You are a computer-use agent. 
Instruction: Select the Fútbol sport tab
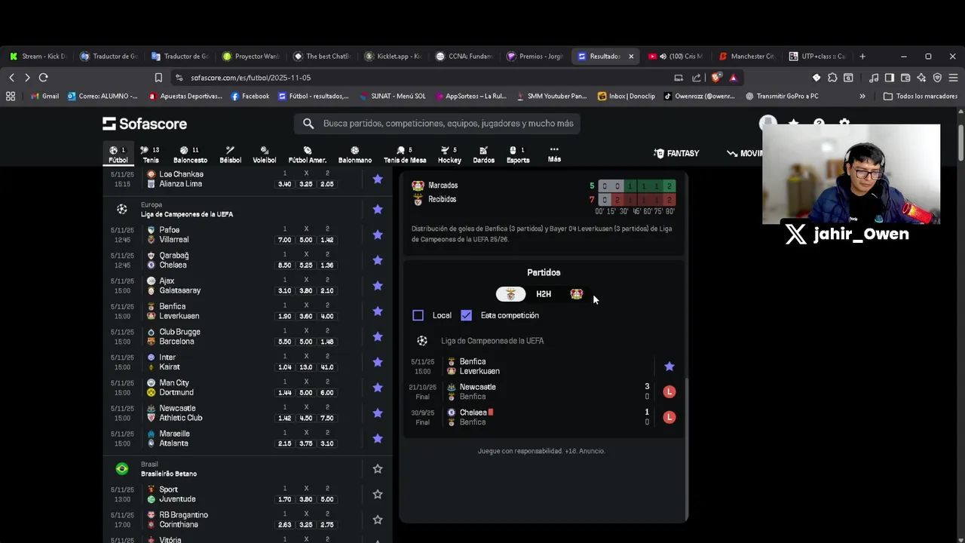pyautogui.click(x=118, y=155)
